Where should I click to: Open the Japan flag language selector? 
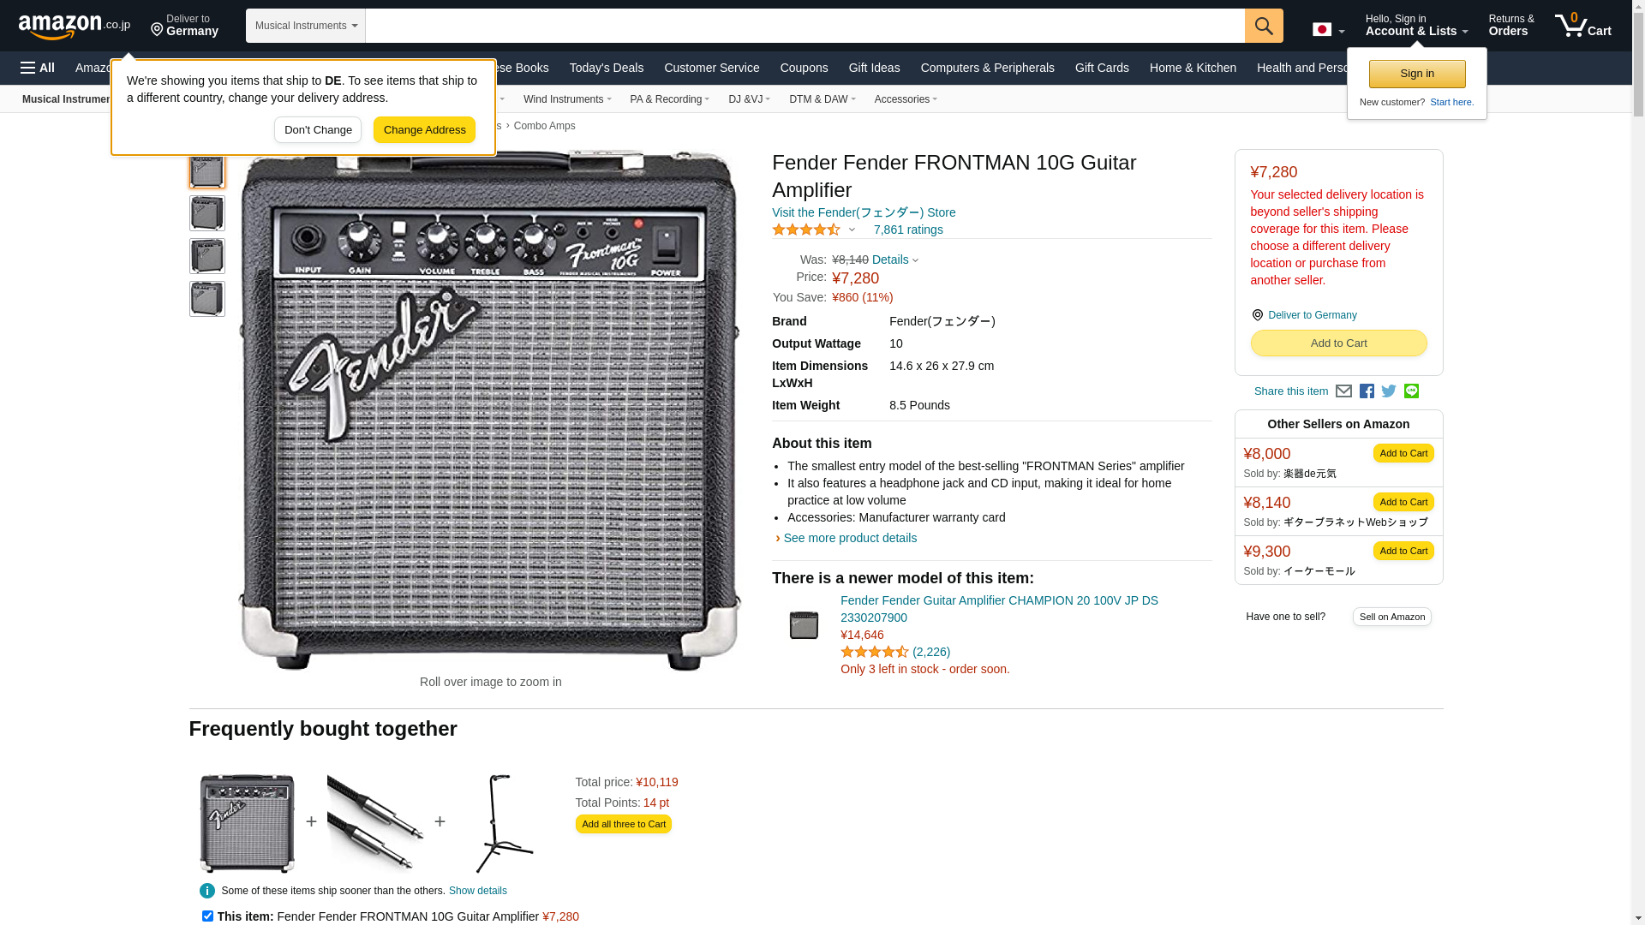click(x=1328, y=30)
